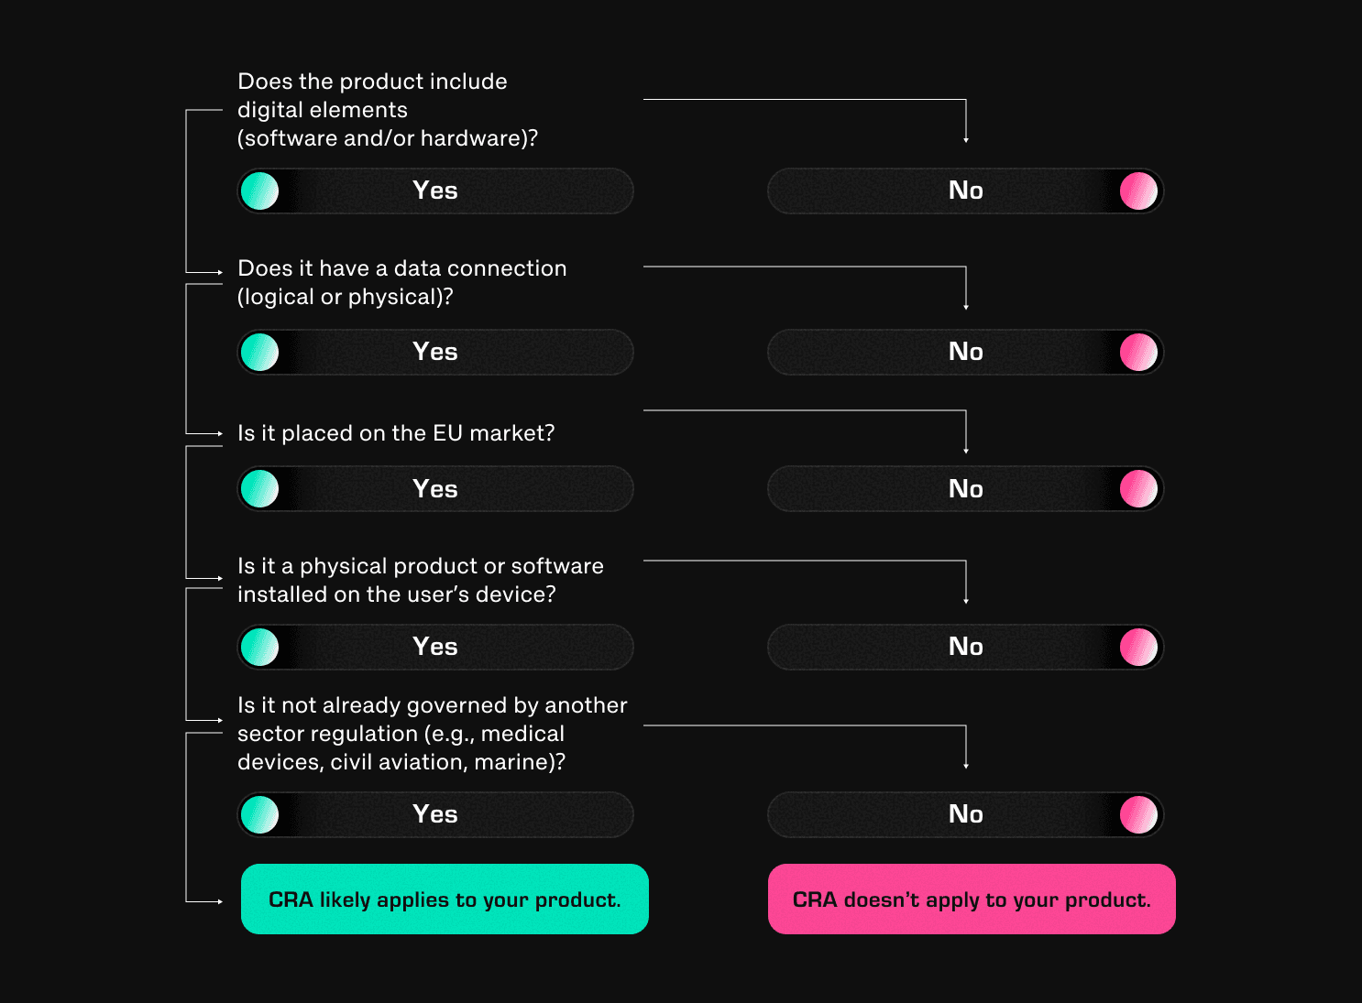Viewport: 1362px width, 1003px height.
Task: Toggle Yes for digital elements question
Action: click(435, 191)
